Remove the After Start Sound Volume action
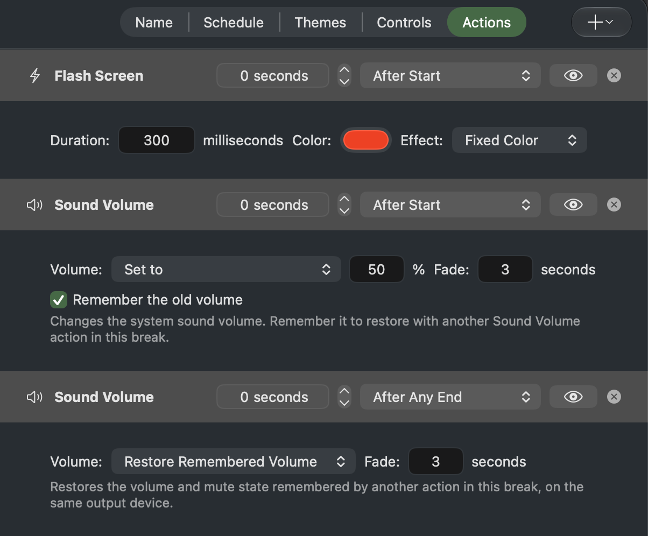The image size is (648, 536). (614, 205)
